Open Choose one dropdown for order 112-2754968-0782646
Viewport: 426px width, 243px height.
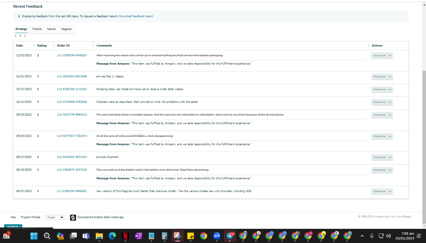point(382,102)
